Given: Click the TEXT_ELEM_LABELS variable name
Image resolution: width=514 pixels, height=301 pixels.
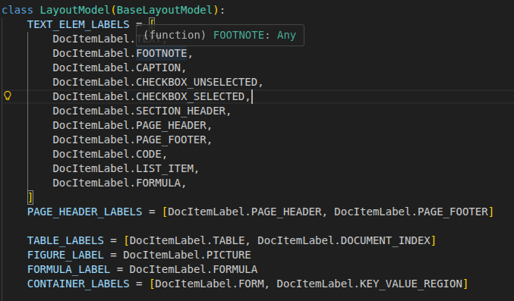Looking at the screenshot, I should (x=78, y=24).
